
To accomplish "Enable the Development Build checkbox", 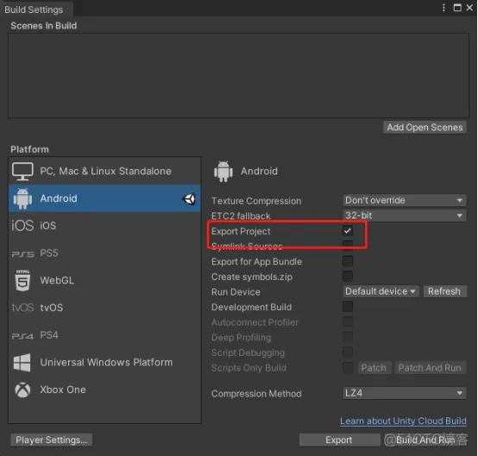I will coord(348,307).
